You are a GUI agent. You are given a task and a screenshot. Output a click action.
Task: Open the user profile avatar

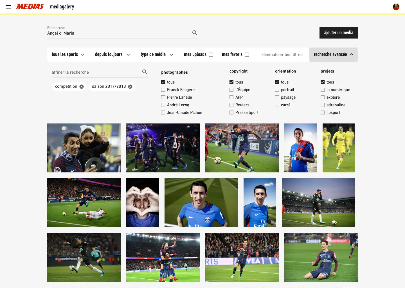pyautogui.click(x=396, y=7)
